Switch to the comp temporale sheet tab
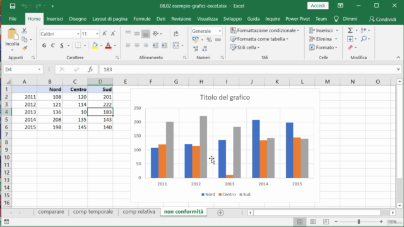The width and height of the screenshot is (404, 227). tap(93, 212)
